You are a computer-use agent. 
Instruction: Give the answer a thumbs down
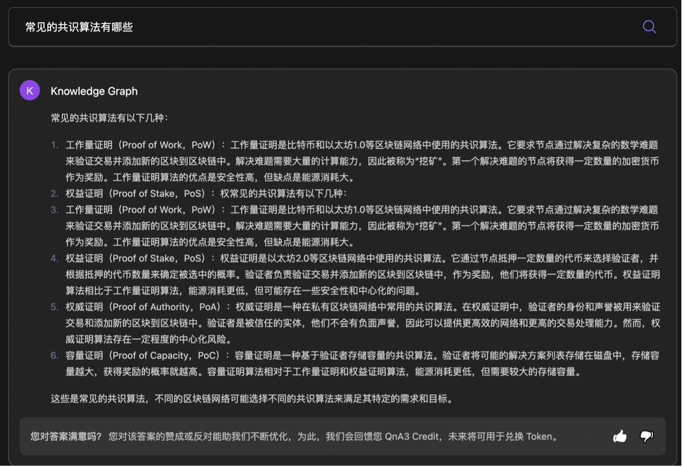pyautogui.click(x=646, y=436)
